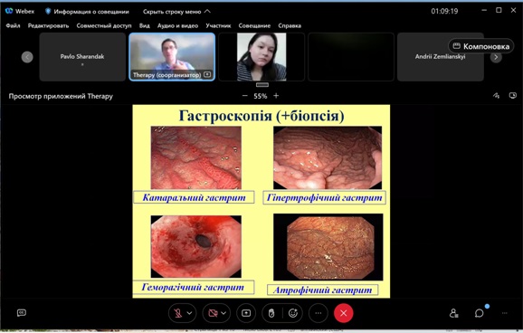Zoom in shared content with plus
The image size is (523, 333).
coord(276,96)
